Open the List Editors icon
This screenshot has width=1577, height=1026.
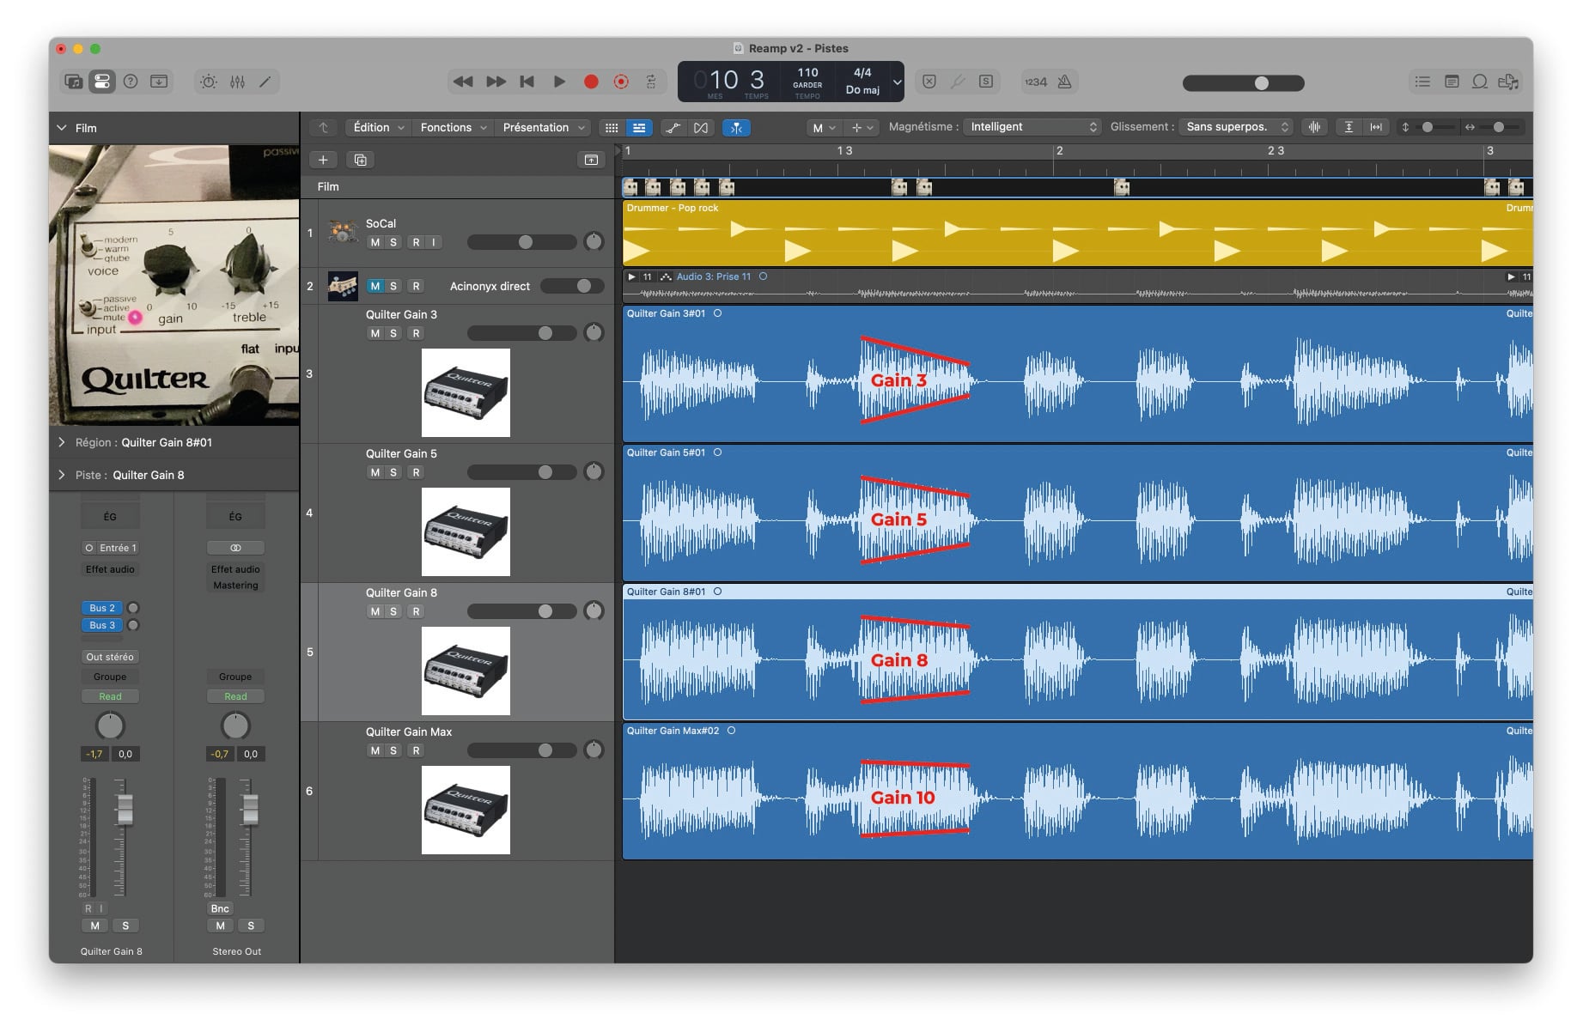(1423, 82)
